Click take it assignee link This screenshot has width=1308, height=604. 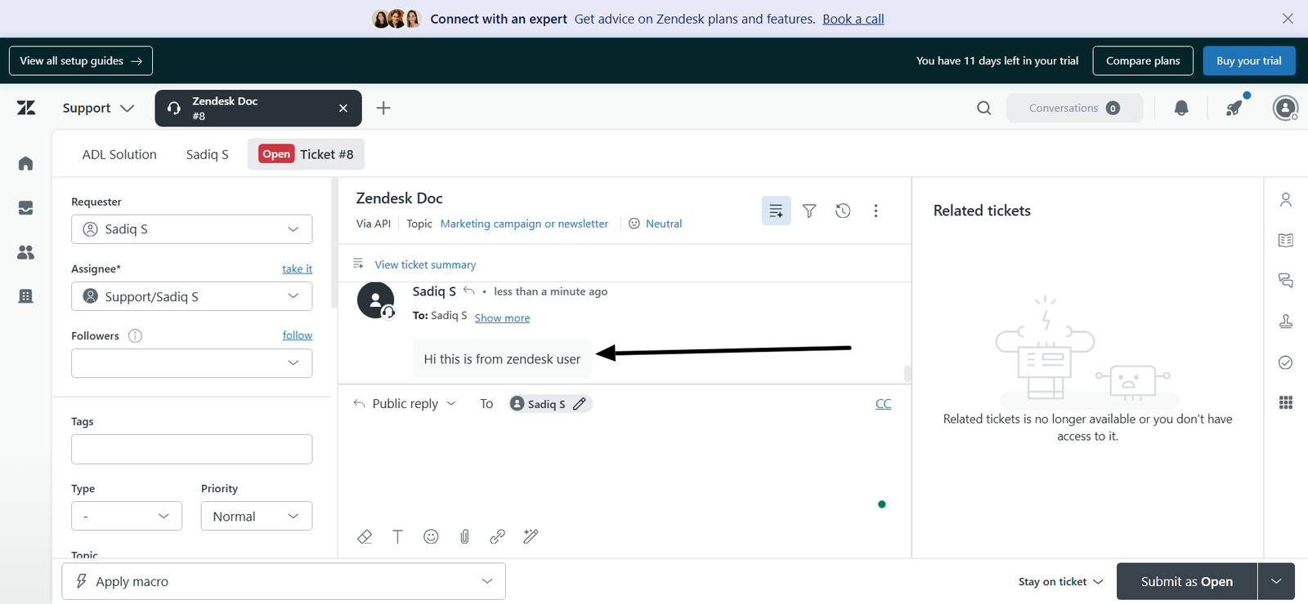297,269
